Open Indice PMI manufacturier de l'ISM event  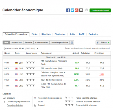tap(53, 86)
